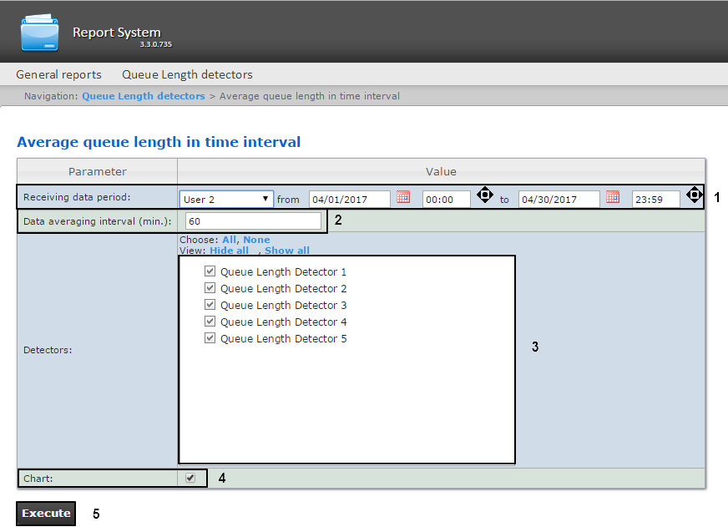This screenshot has width=728, height=527.
Task: Open the General reports menu
Action: point(58,74)
